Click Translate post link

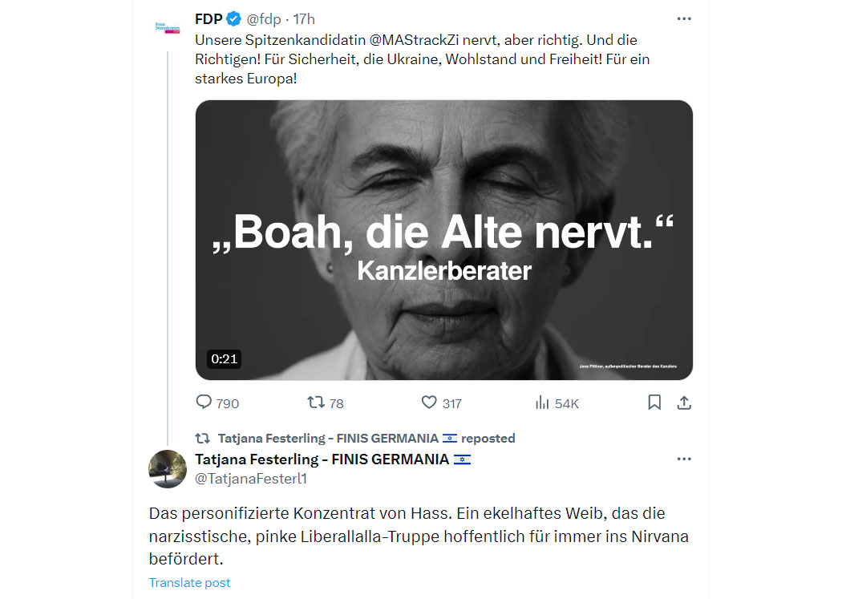[x=189, y=582]
